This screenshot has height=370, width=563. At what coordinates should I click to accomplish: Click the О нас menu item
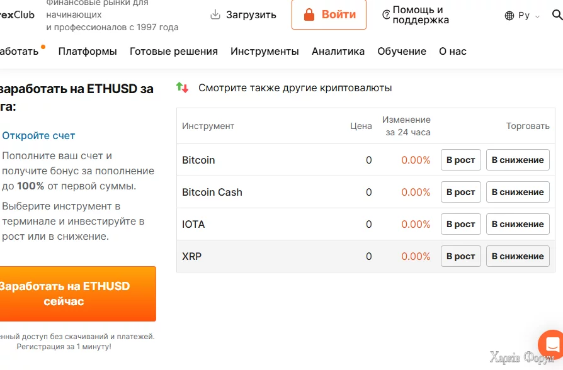pyautogui.click(x=453, y=52)
